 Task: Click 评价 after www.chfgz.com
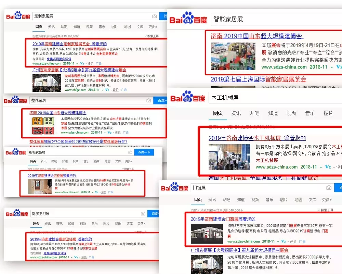click(x=116, y=90)
